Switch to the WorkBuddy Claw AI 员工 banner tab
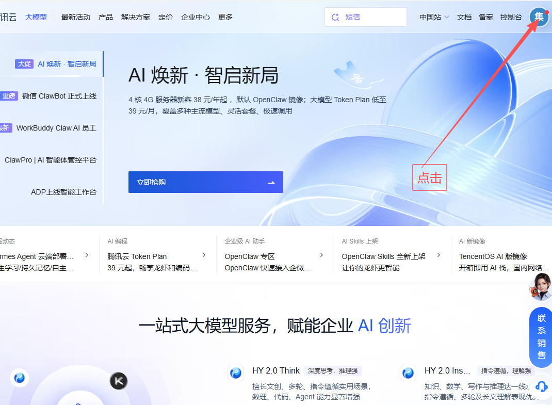 [x=56, y=128]
